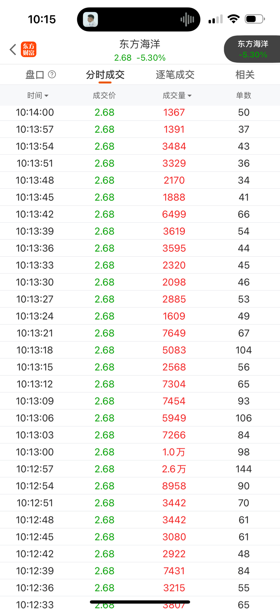Viewport: 280px width, 609px height.
Task: Tap the 东方海洋 stock title header
Action: [x=140, y=44]
